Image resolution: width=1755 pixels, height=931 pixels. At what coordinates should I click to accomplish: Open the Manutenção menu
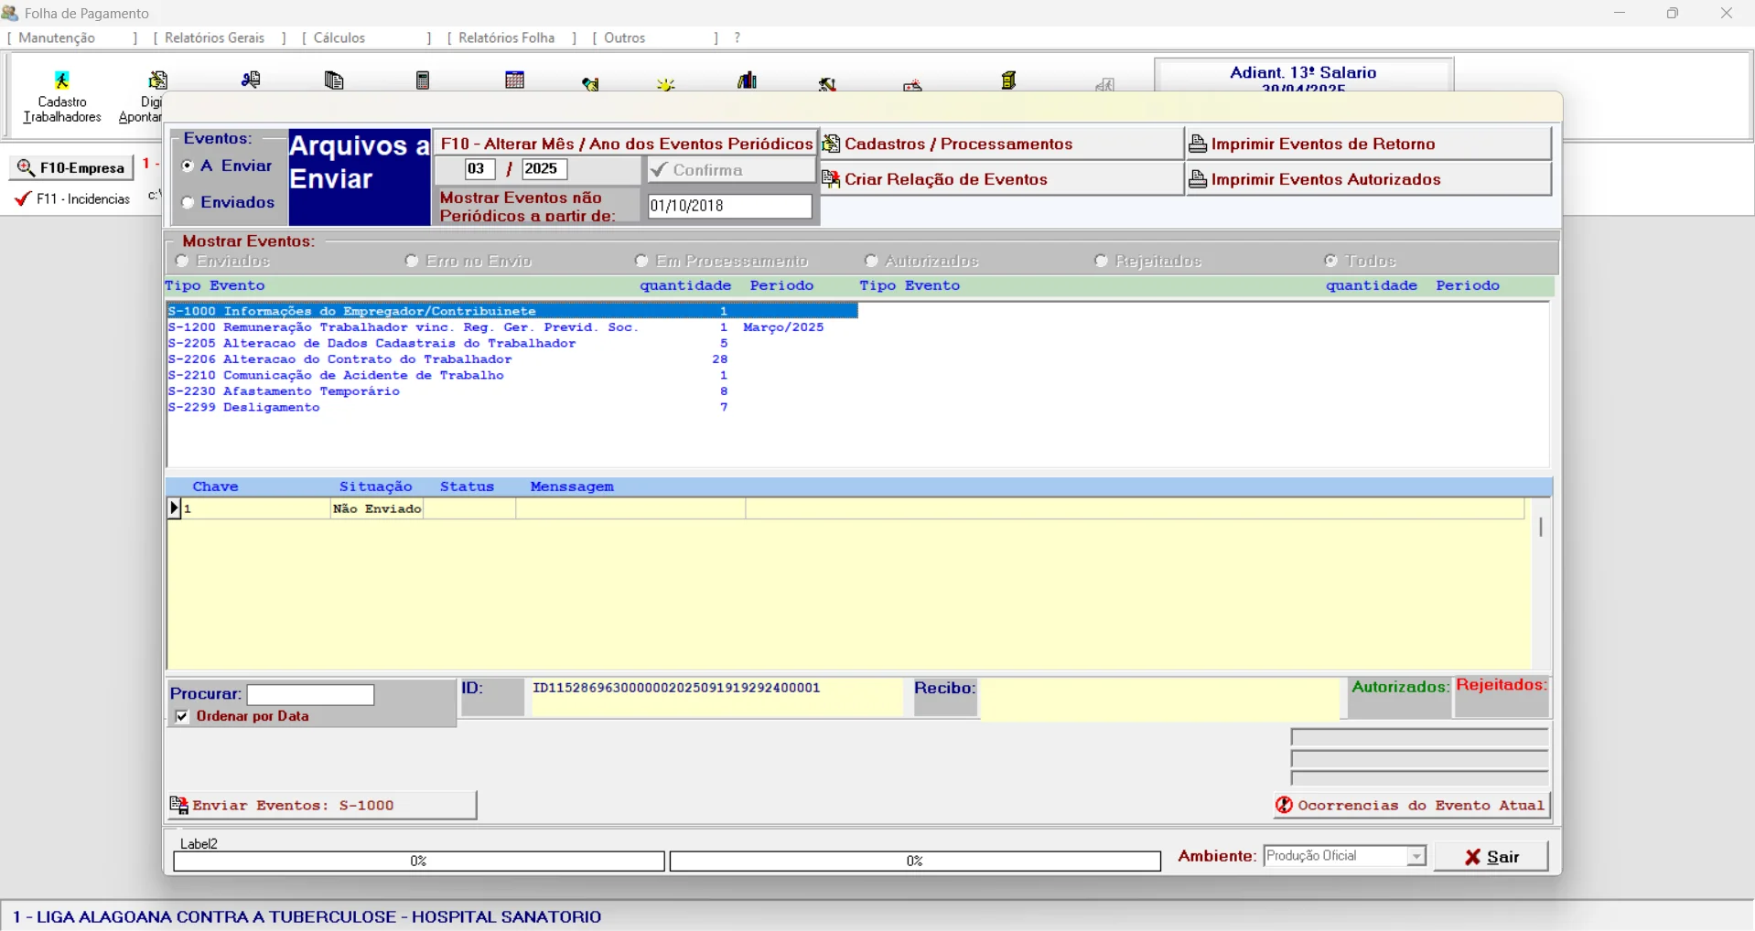[x=57, y=38]
